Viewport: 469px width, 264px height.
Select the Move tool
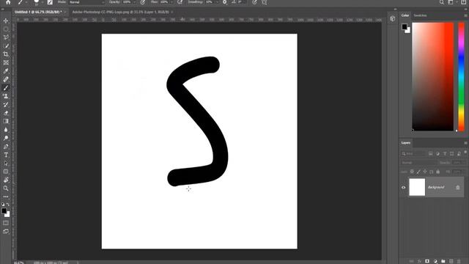6,21
